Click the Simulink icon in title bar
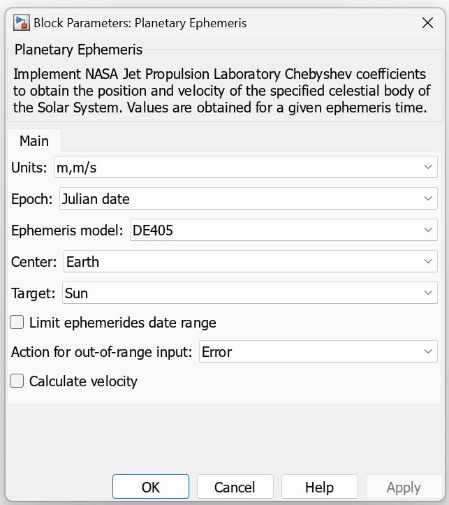449x505 pixels. point(21,23)
